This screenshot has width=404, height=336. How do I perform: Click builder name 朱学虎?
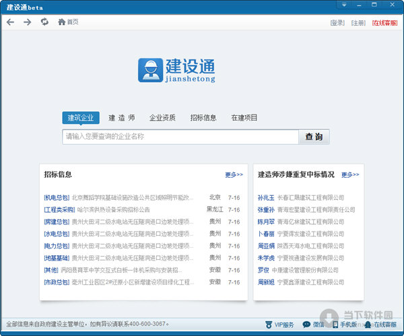(x=266, y=258)
